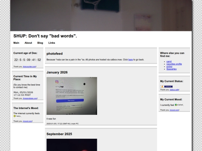Click 'Where else you can find me:' heading
The width and height of the screenshot is (202, 151).
tap(172, 54)
